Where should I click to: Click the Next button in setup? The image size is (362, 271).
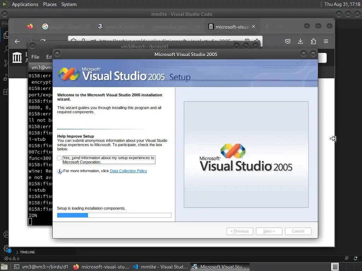pos(269,231)
